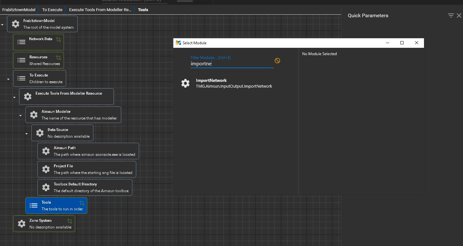Go to FrabitztownModel in breadcrumb
The width and height of the screenshot is (463, 246).
click(19, 10)
